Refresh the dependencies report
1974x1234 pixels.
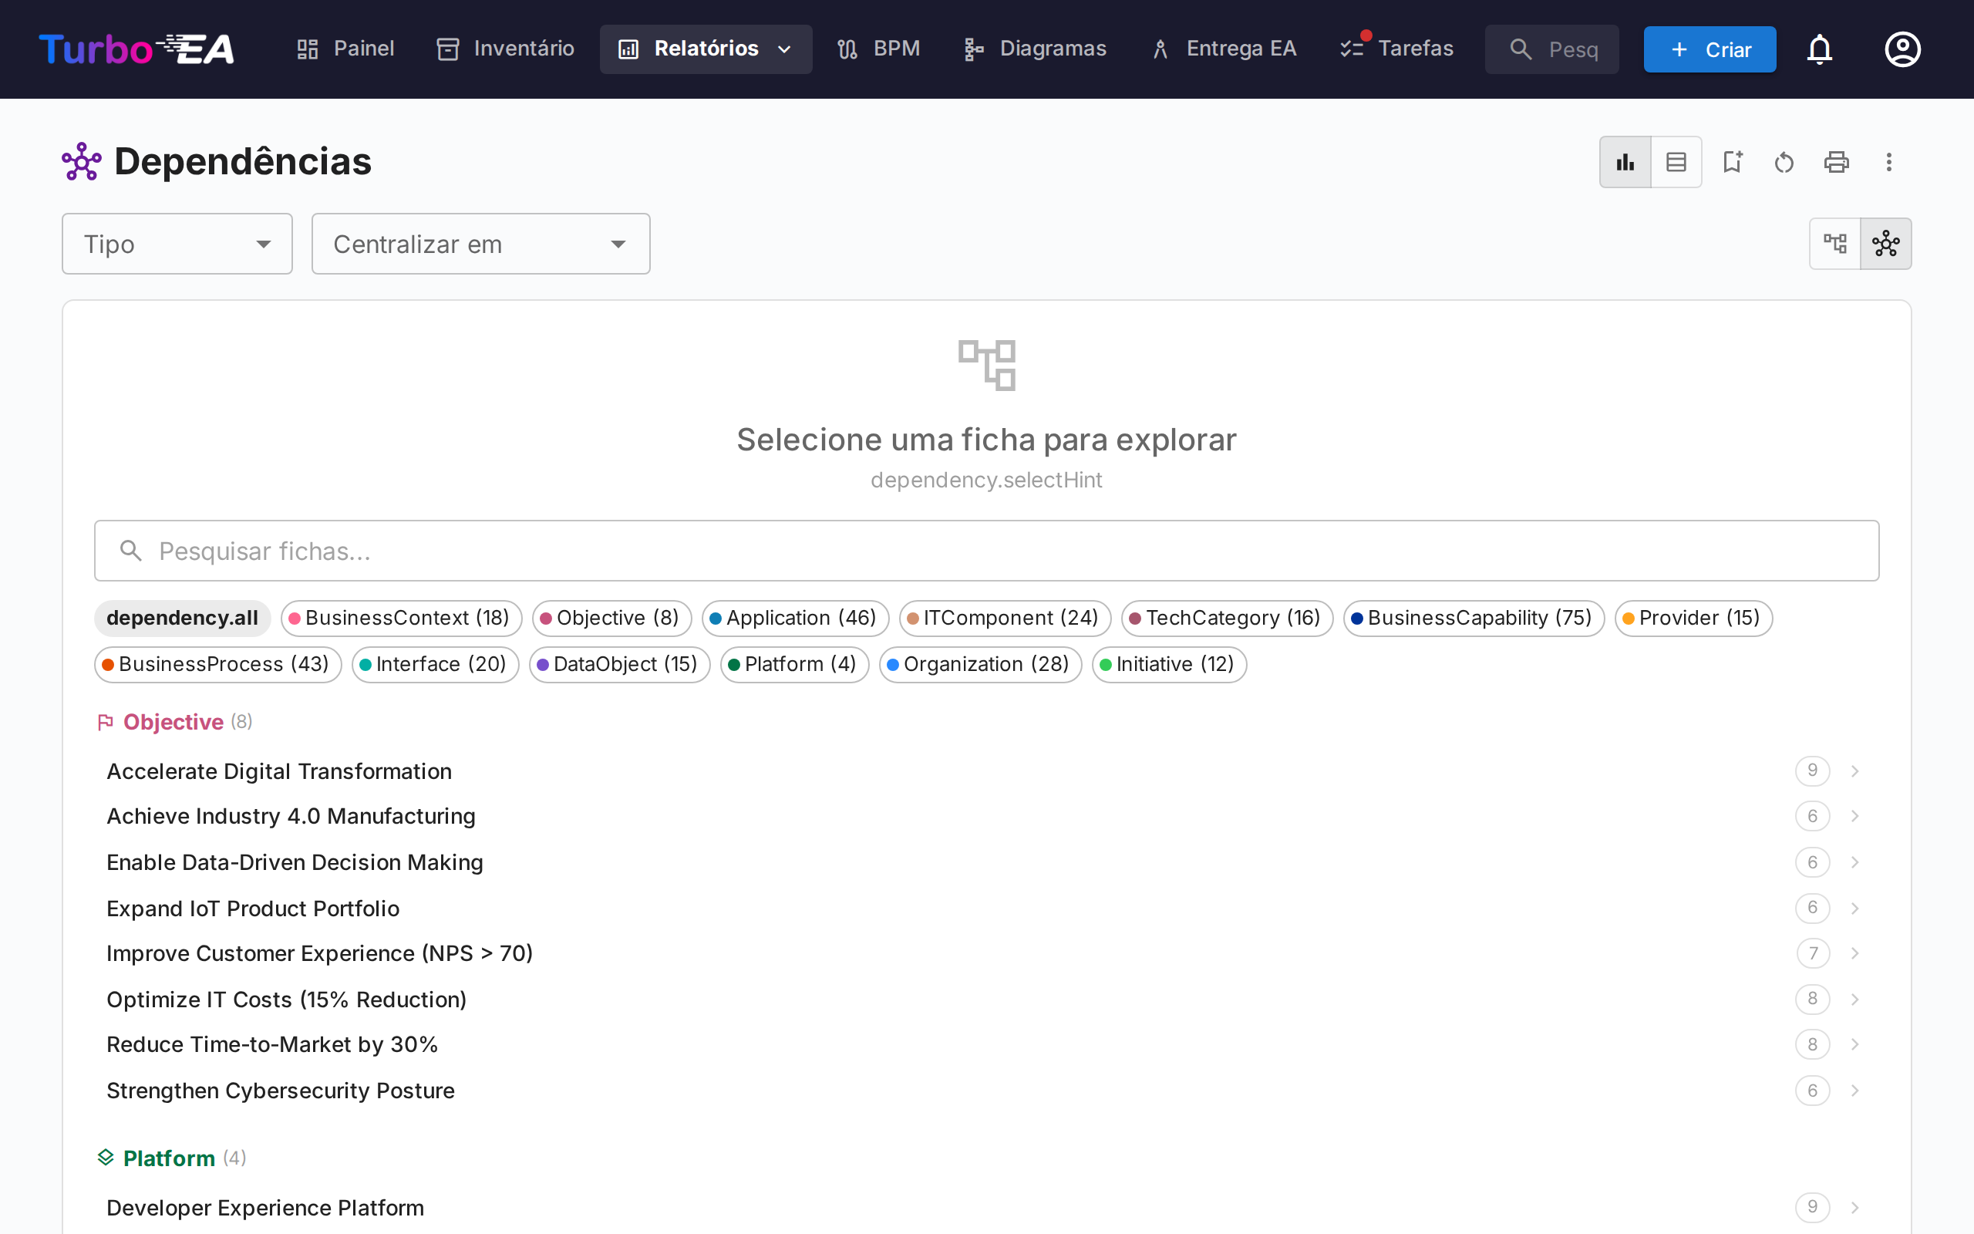1784,162
